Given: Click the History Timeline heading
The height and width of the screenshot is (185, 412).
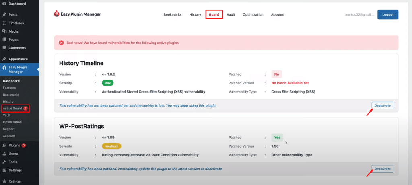Looking at the screenshot, I should [x=81, y=63].
